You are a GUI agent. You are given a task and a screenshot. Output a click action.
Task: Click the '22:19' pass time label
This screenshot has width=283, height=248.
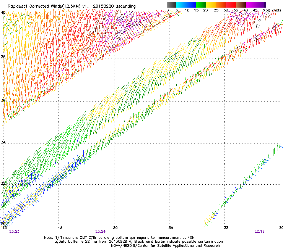click(259, 232)
